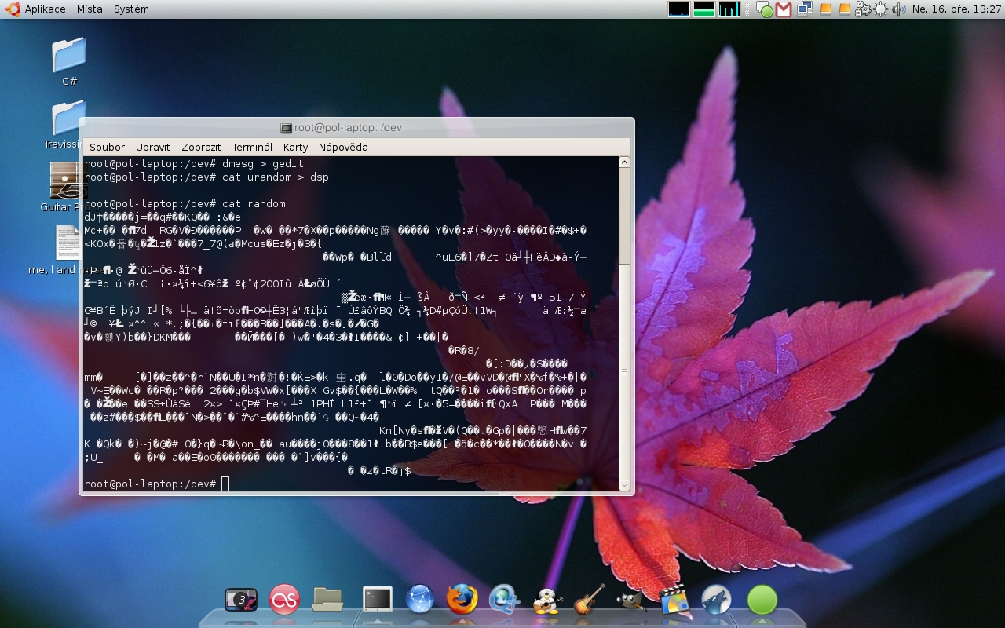Viewport: 1005px width, 628px height.
Task: Launch Firefox from the dock
Action: [462, 599]
